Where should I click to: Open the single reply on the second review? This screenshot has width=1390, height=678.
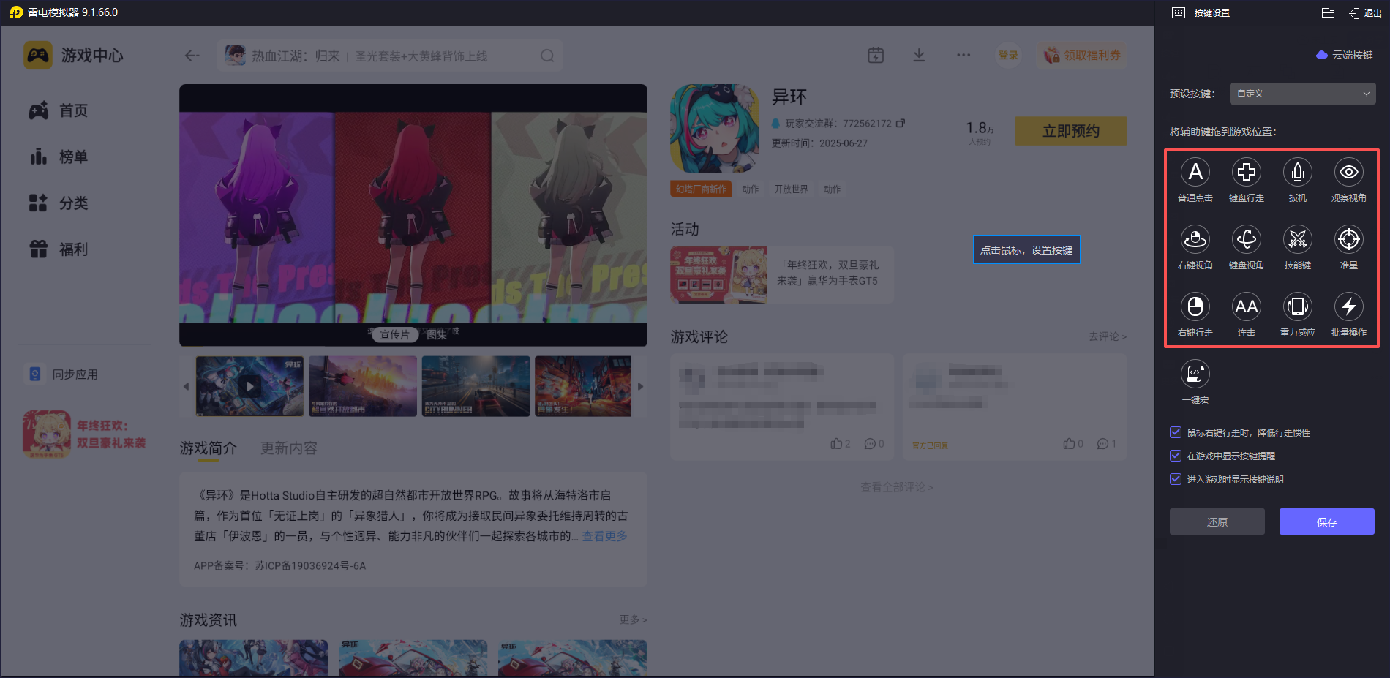[1107, 444]
